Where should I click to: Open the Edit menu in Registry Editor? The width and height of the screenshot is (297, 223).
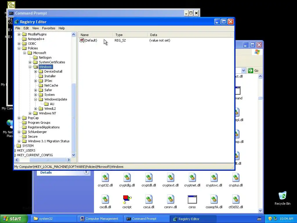click(26, 28)
